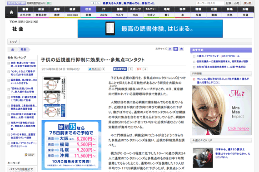Show the previous headline in ticker
The height and width of the screenshot is (172, 259).
pyautogui.click(x=93, y=3)
